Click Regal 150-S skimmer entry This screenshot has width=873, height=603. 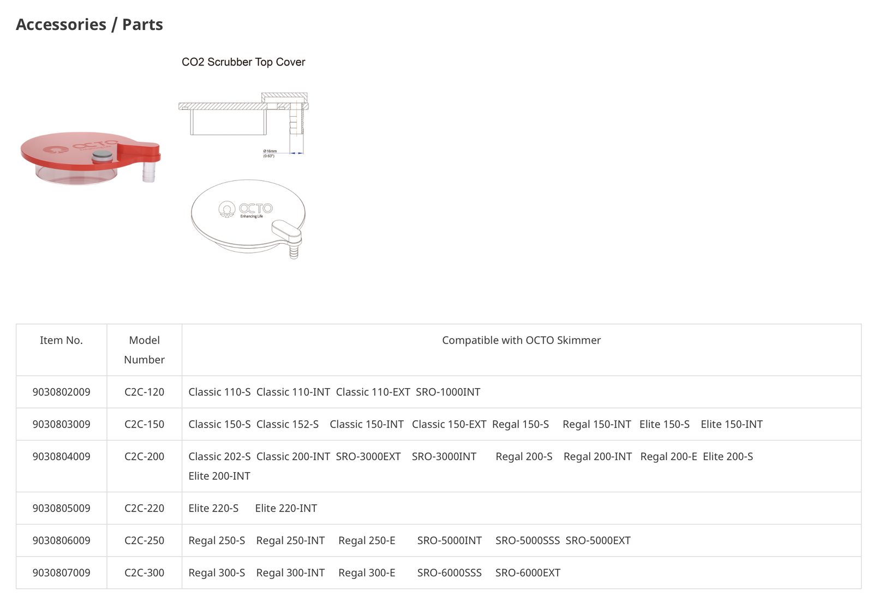click(521, 424)
